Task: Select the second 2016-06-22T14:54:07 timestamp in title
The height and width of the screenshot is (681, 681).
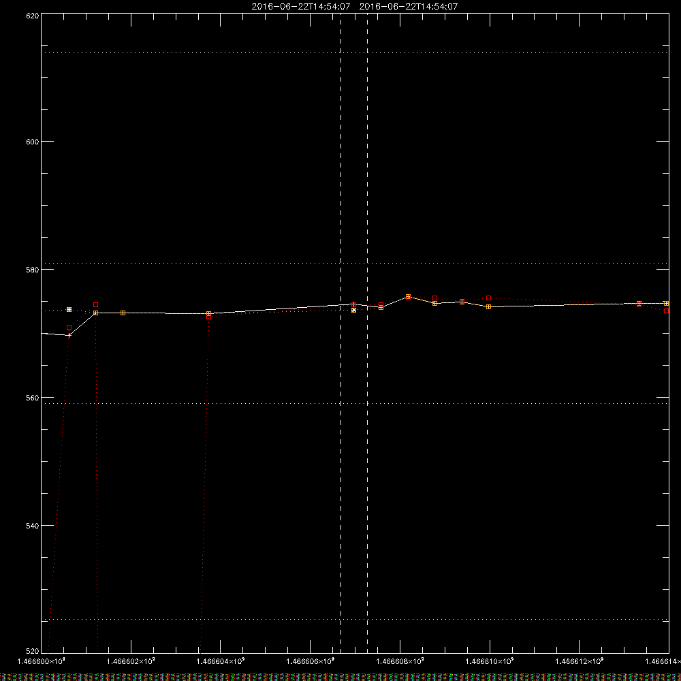Action: coord(408,7)
